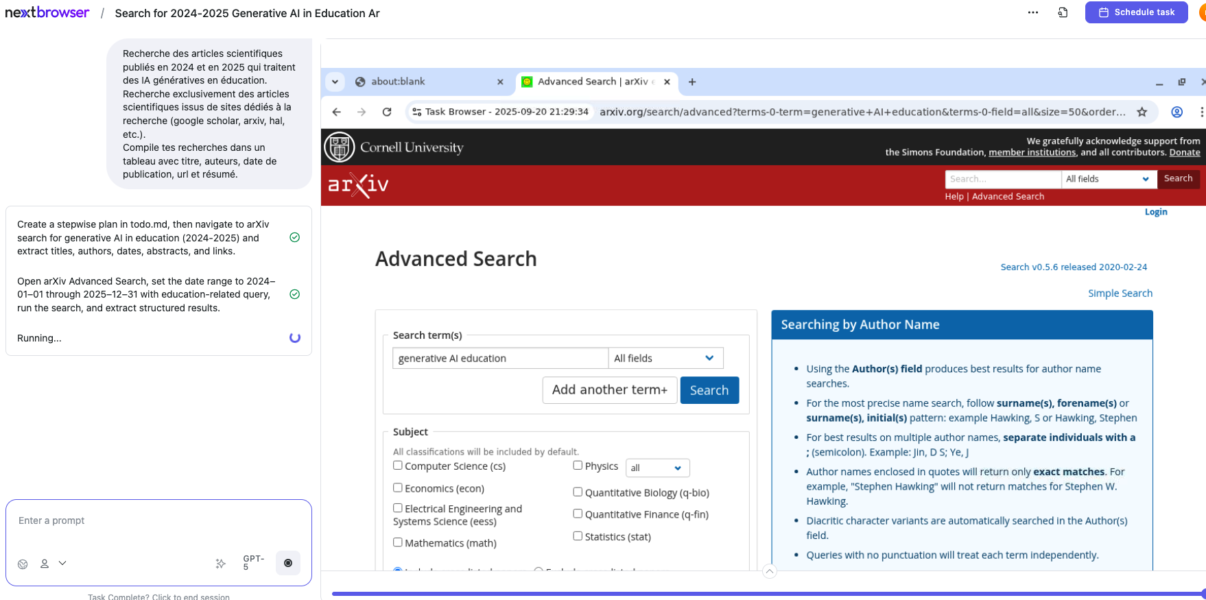
Task: Expand the All fields dropdown beside search term
Action: (665, 358)
